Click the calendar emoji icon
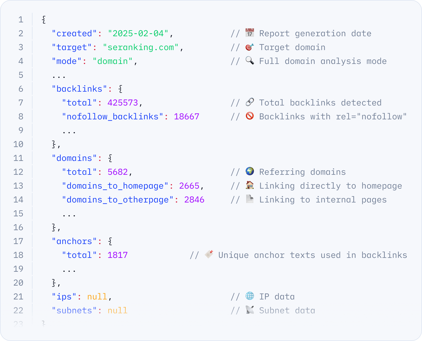 click(x=250, y=33)
